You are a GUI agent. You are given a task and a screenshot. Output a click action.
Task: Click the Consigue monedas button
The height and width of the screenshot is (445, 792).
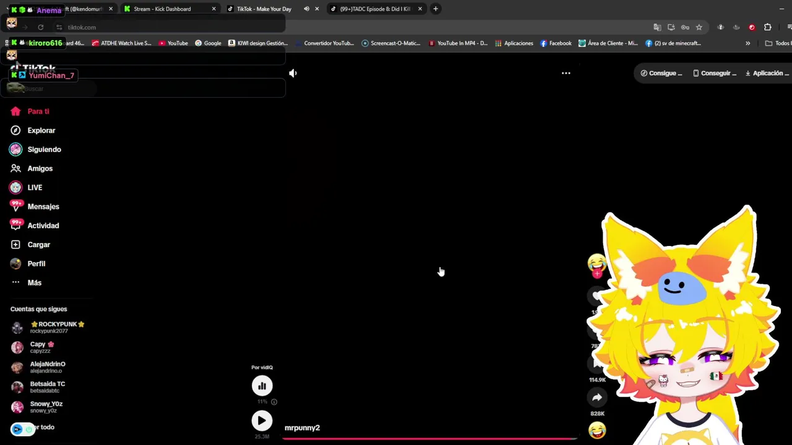click(661, 73)
